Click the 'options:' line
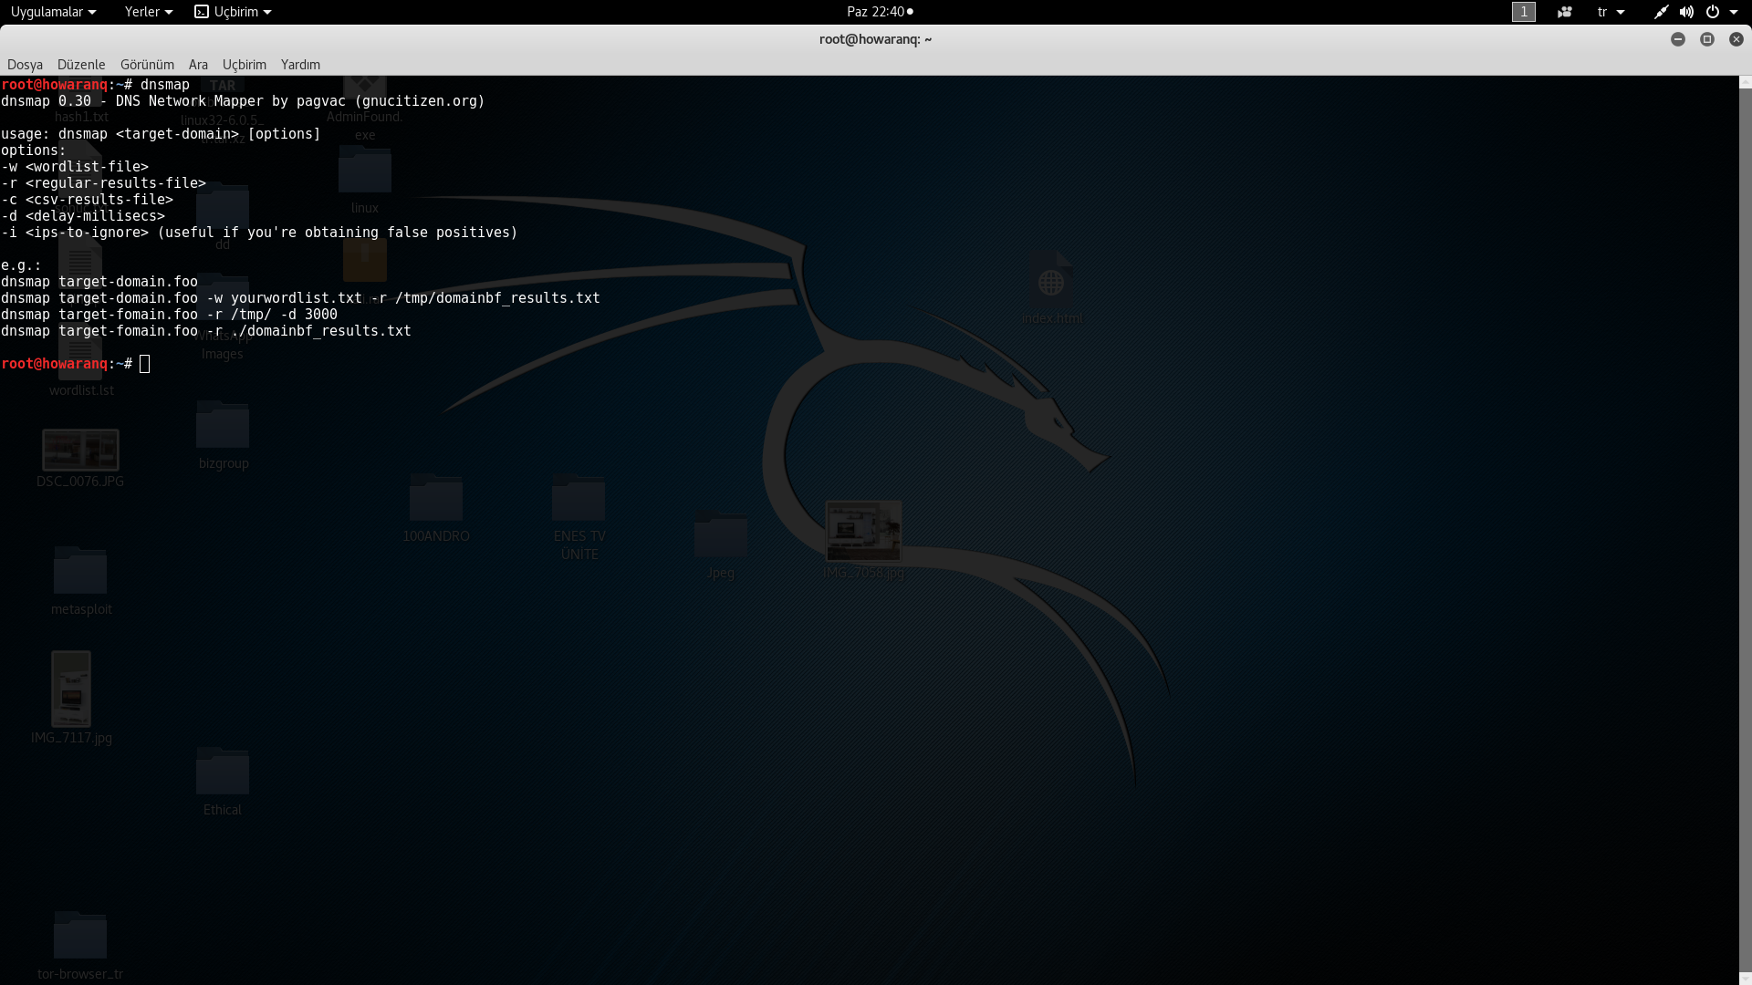This screenshot has height=985, width=1752. pyautogui.click(x=34, y=150)
